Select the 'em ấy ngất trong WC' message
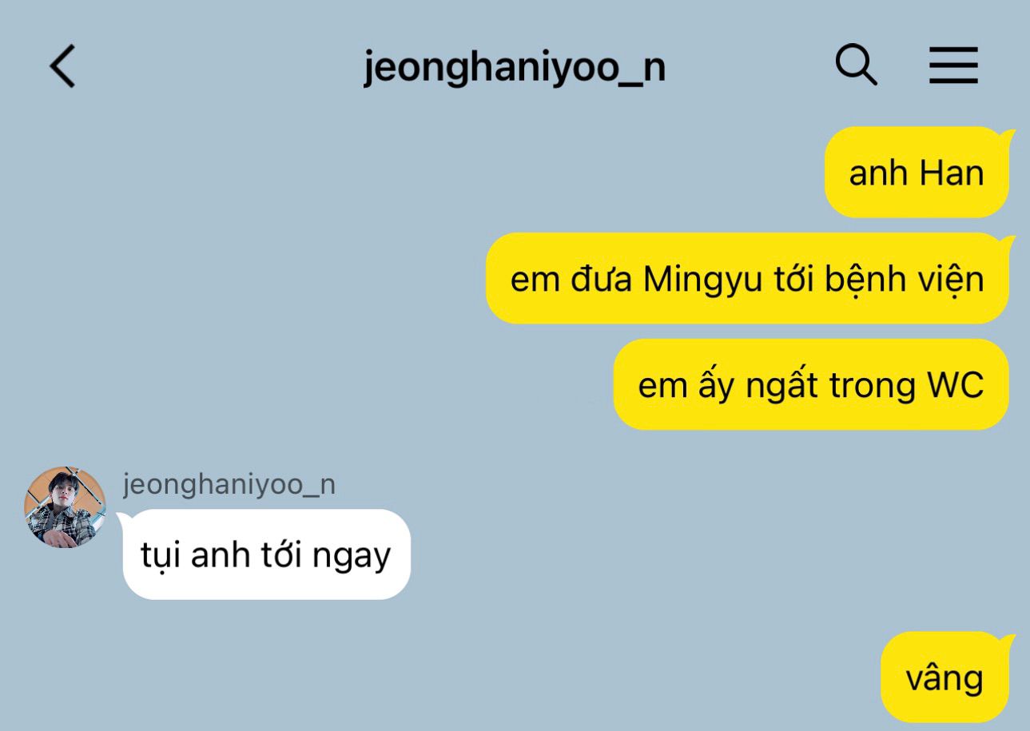This screenshot has height=731, width=1030. coord(811,385)
